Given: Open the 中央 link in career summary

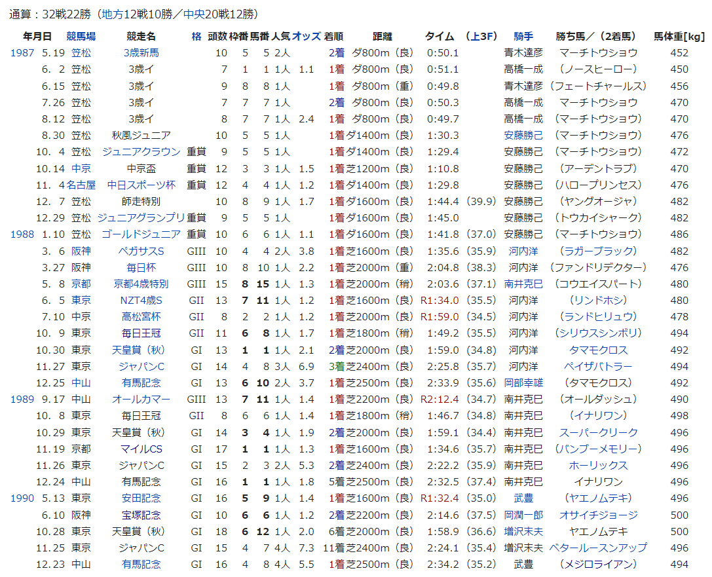Looking at the screenshot, I should pos(193,14).
